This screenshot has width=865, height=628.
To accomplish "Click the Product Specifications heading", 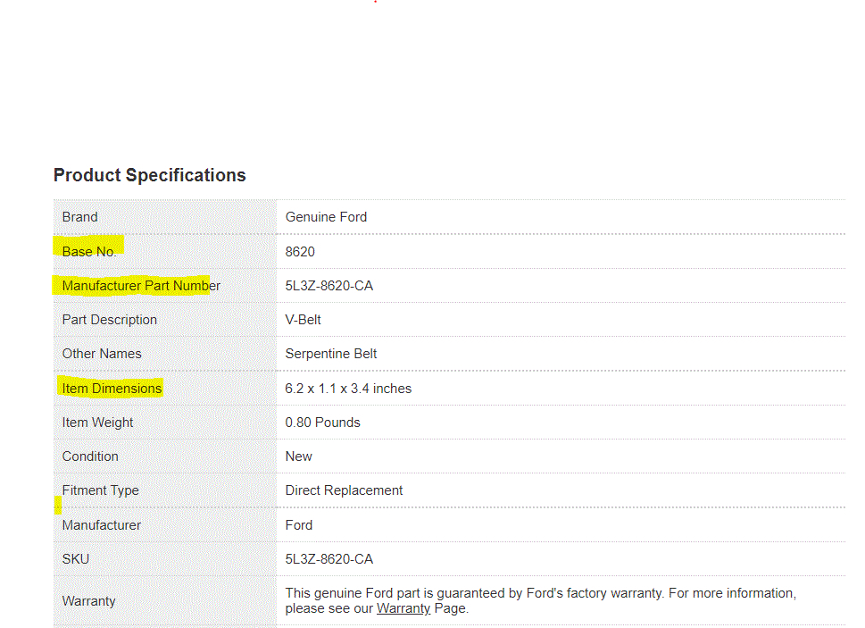I will (x=149, y=175).
